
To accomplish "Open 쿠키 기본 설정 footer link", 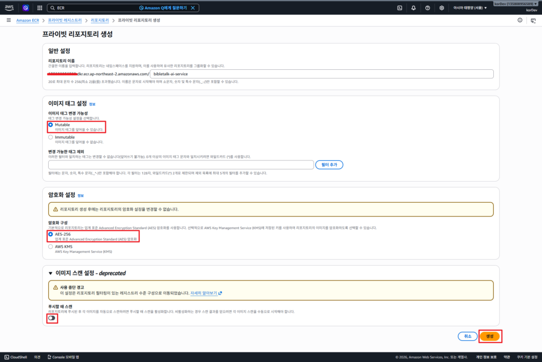I will [527, 357].
